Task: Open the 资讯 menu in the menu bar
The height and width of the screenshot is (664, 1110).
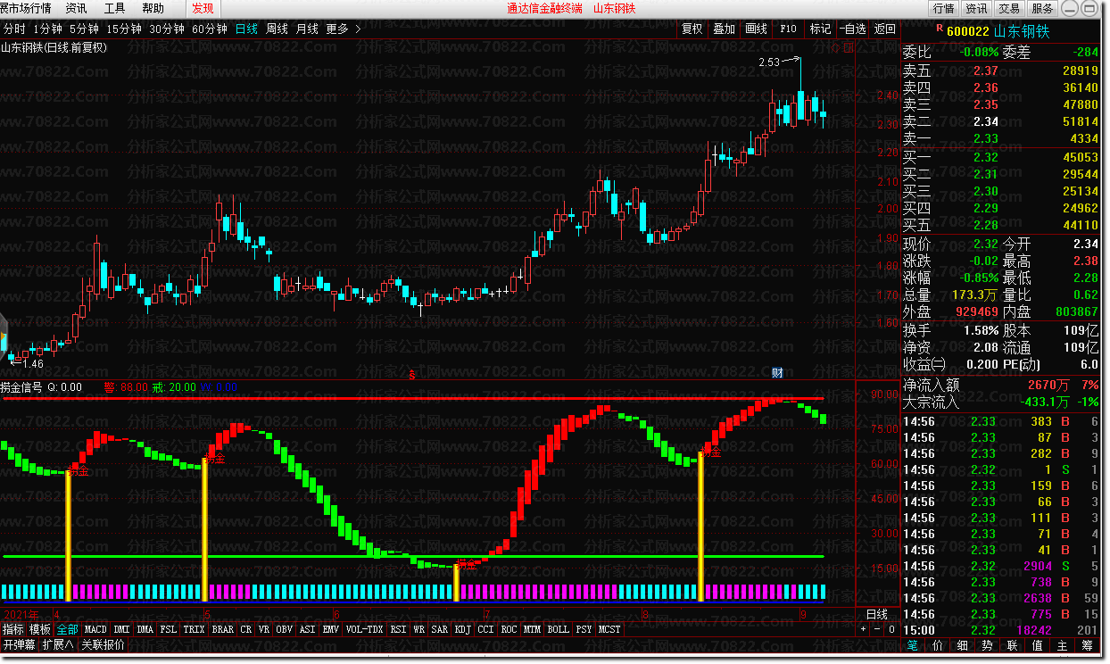Action: tap(76, 8)
